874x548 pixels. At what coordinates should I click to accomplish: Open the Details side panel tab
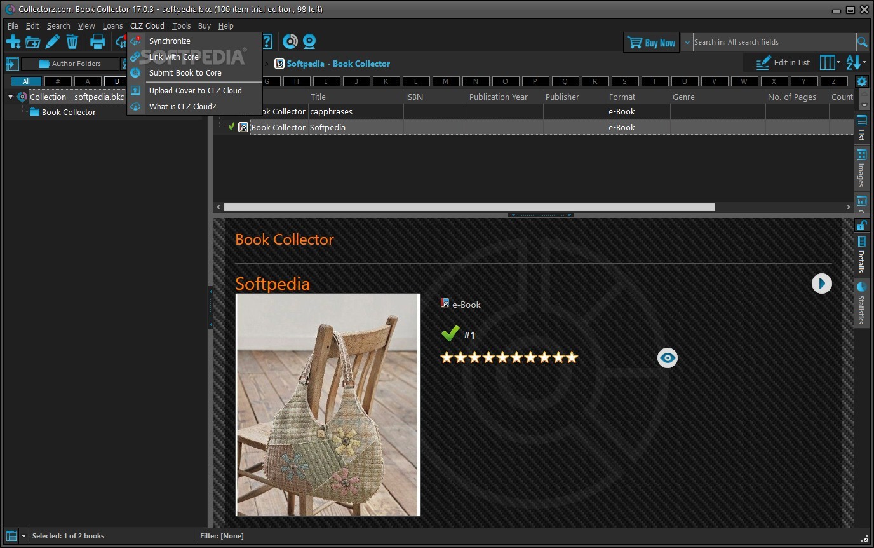(x=861, y=256)
